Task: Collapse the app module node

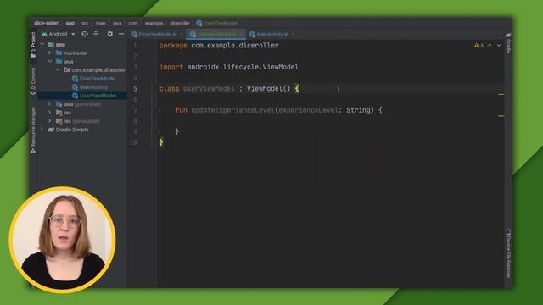Action: click(42, 45)
